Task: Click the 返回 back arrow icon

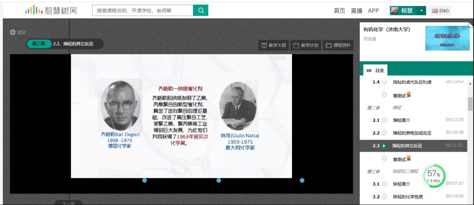Action: [x=13, y=32]
